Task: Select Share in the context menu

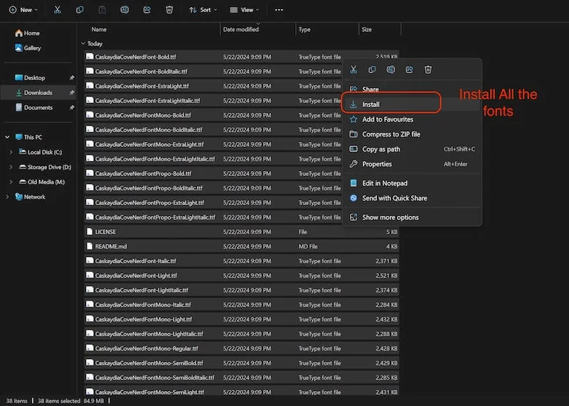Action: [413, 89]
